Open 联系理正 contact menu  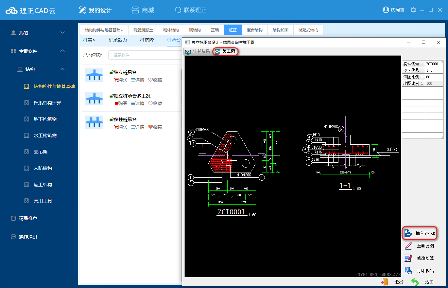point(191,10)
